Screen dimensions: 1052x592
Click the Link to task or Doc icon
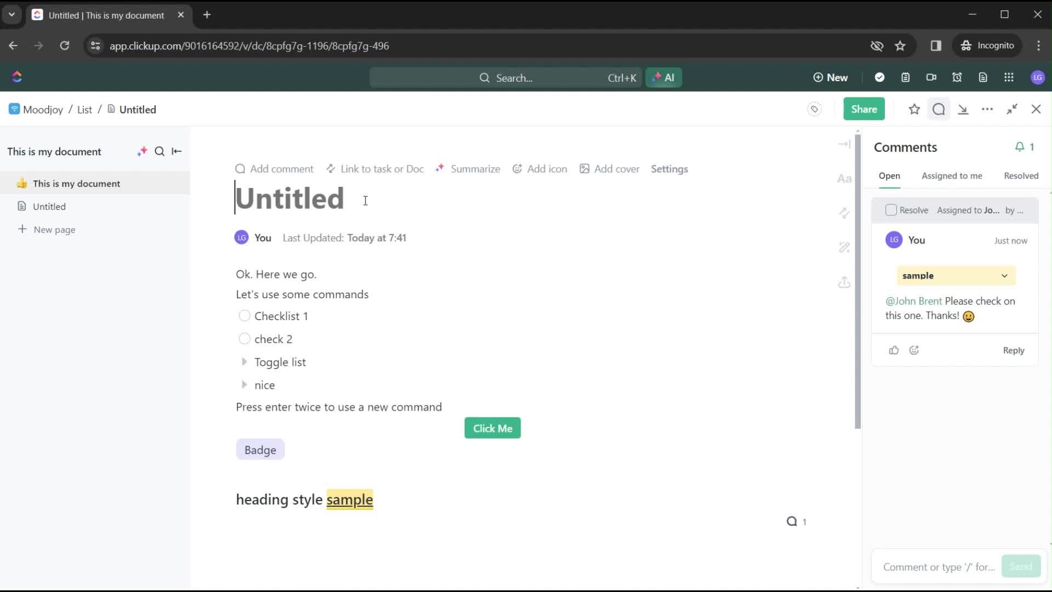point(331,168)
